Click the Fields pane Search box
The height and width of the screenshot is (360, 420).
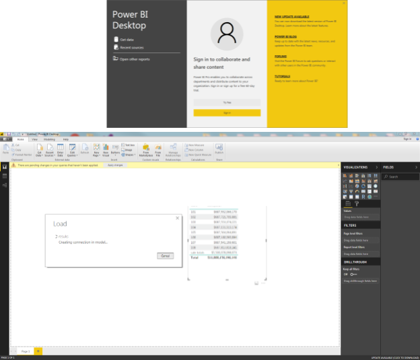[x=400, y=176]
